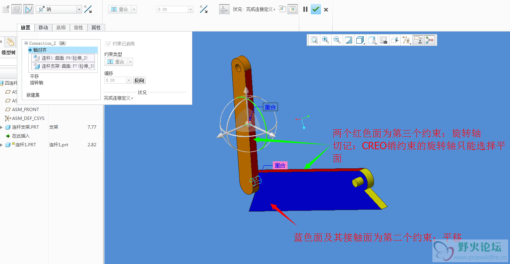Image resolution: width=510 pixels, height=264 pixels.
Task: Select ASM_DEF_CSYS in model tree
Action: click(x=28, y=118)
